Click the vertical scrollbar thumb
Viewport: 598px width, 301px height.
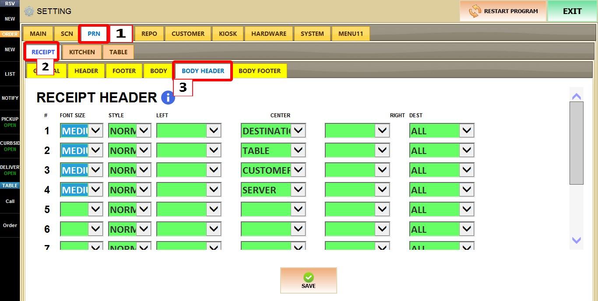[577, 143]
